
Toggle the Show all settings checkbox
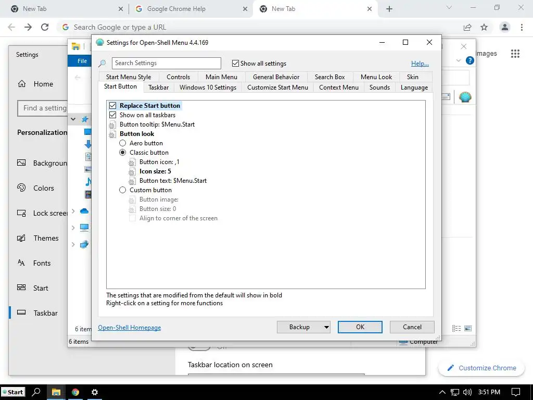[x=235, y=63]
